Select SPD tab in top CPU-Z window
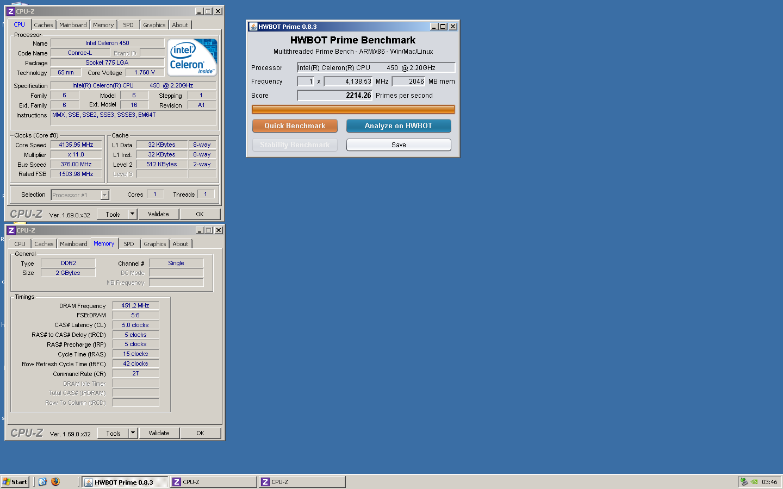 128,25
